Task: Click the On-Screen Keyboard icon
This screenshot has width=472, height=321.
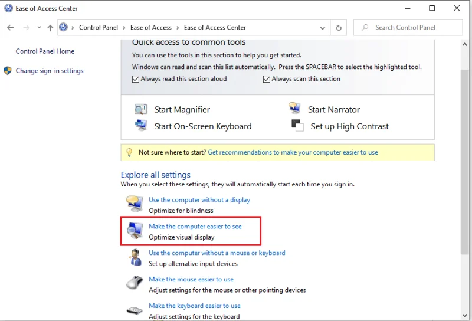Action: point(141,125)
